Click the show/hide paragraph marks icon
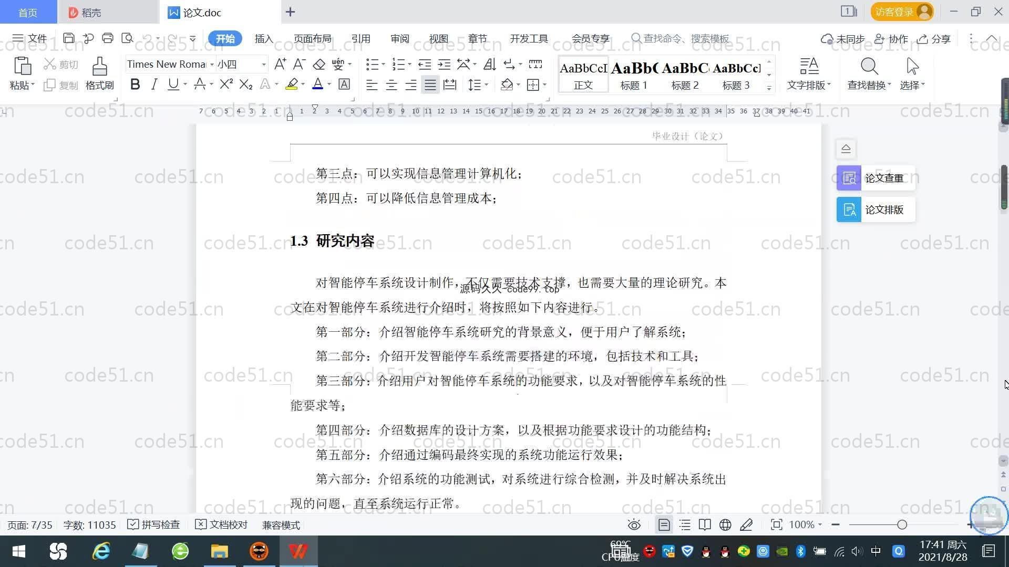 [509, 64]
